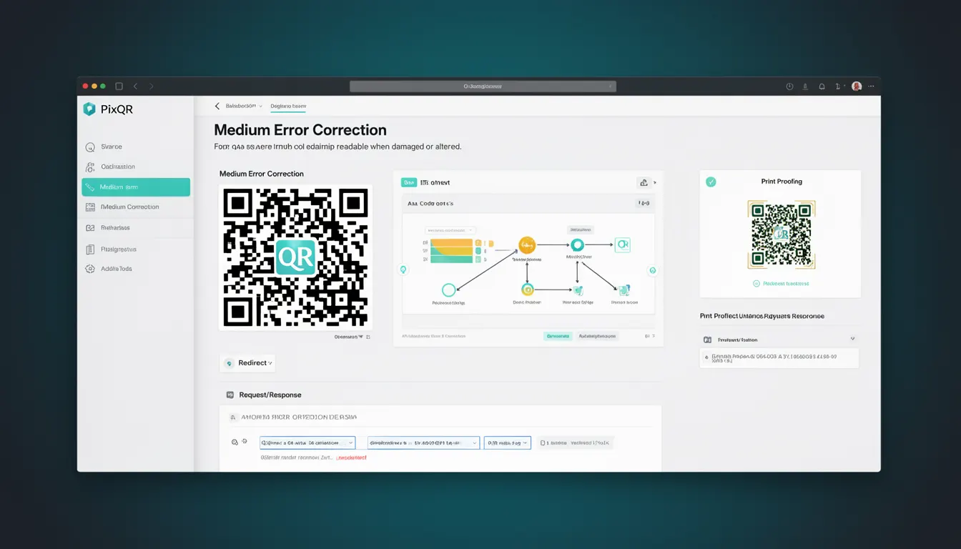
Task: Click the back chevron in the breadcrumb
Action: 217,106
